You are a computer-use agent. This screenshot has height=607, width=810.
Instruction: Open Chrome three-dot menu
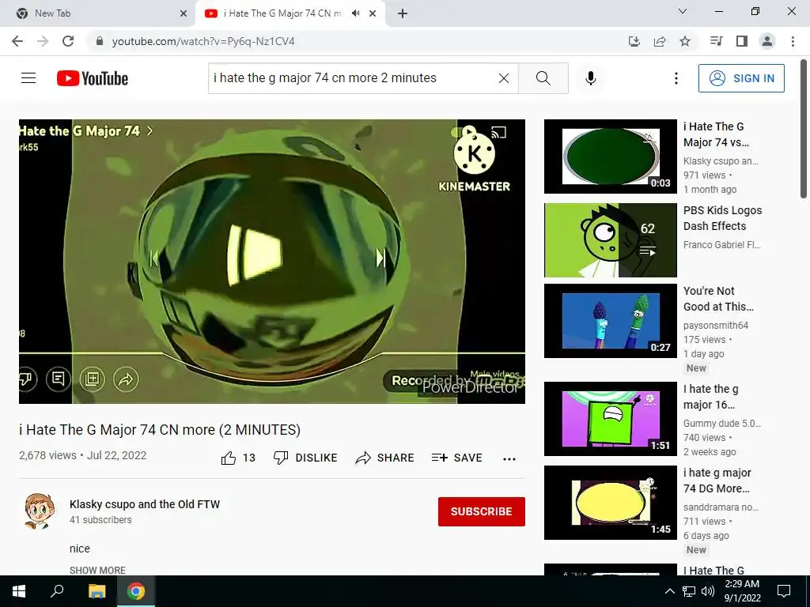[793, 41]
